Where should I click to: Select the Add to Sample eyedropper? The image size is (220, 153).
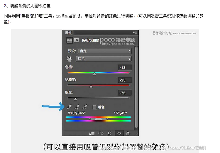[x=77, y=107]
